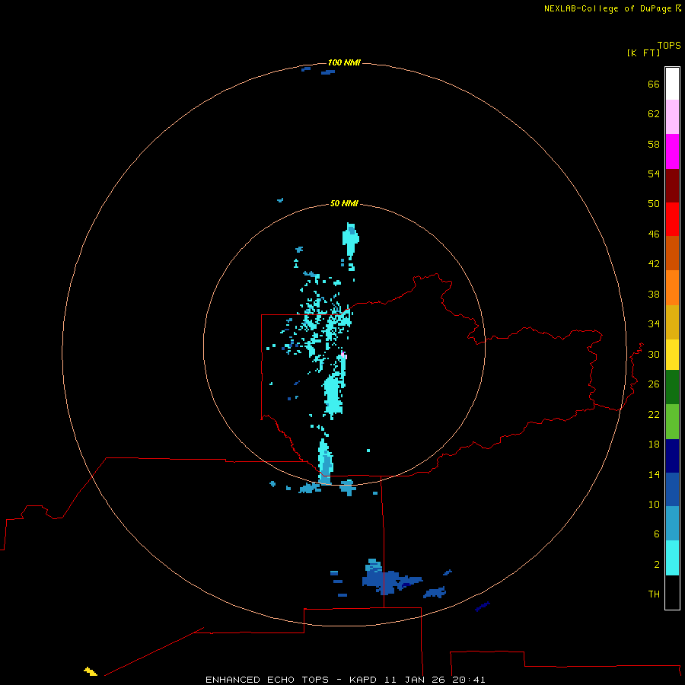Click the black TH swatch in legend
The image size is (685, 685).
[x=672, y=592]
